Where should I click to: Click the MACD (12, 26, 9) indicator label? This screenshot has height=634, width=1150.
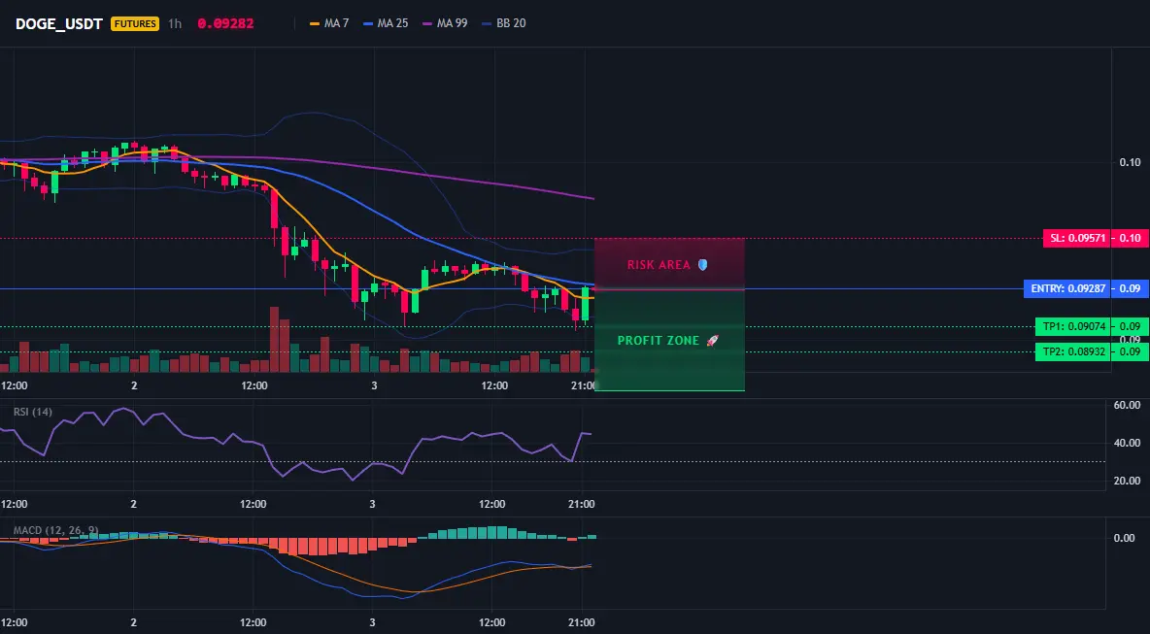coord(55,530)
